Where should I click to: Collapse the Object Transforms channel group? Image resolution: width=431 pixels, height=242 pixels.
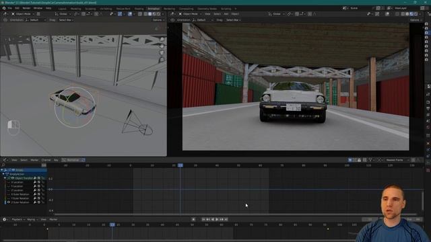(5, 178)
